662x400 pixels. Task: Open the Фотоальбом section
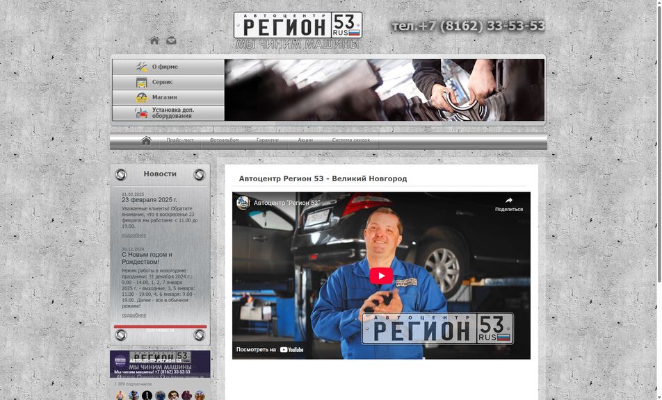point(224,140)
